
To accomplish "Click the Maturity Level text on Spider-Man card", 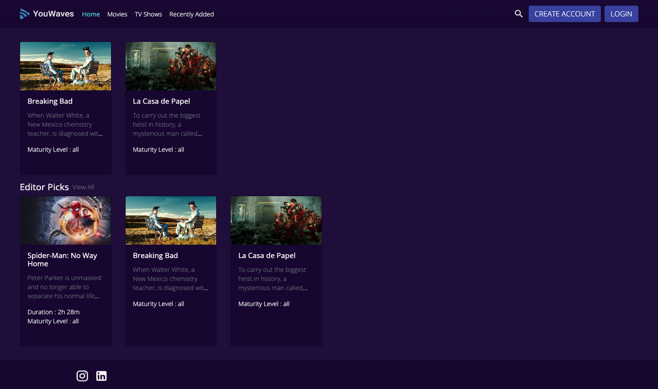I will 53,321.
